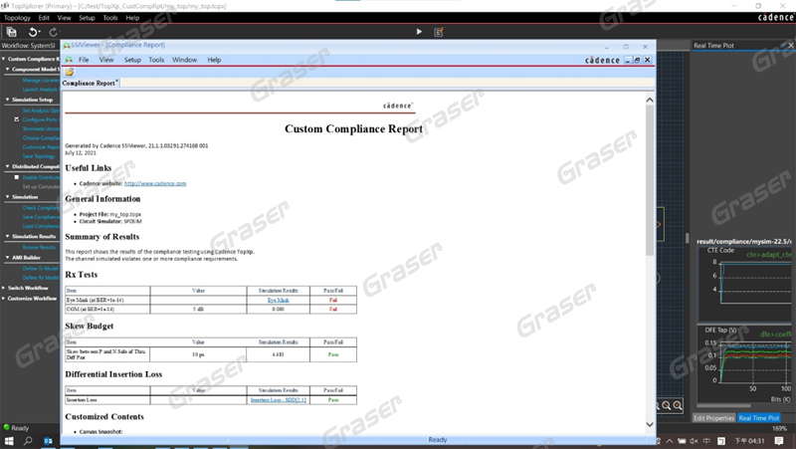Viewport: 796px width, 449px height.
Task: Expand the Customize Workflow section
Action: coord(4,298)
